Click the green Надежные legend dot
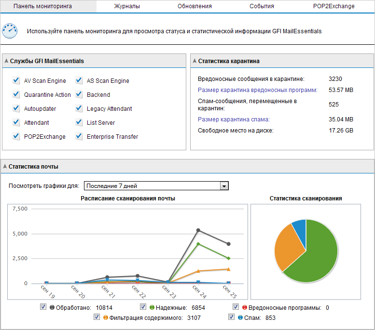The image size is (375, 330). [152, 307]
